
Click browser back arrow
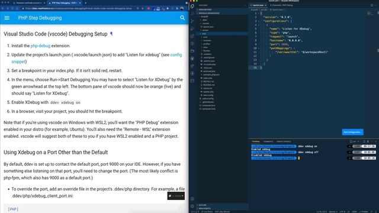(3, 8)
